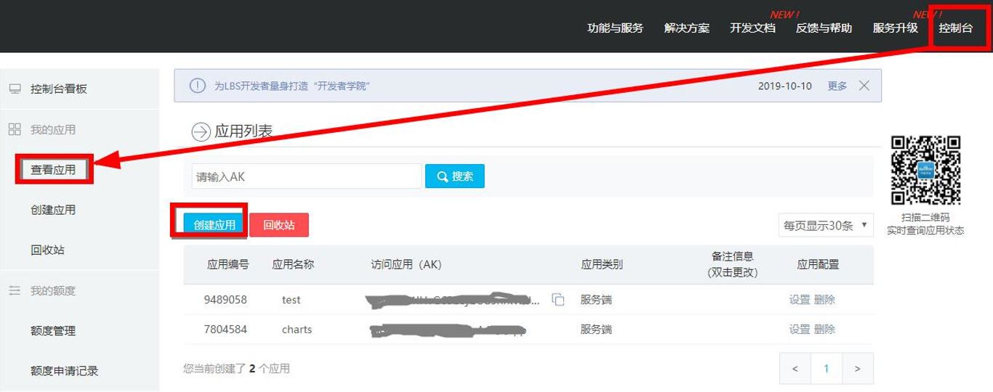Click the 应用编号 column header
Screen dimensions: 993x392
pyautogui.click(x=228, y=264)
